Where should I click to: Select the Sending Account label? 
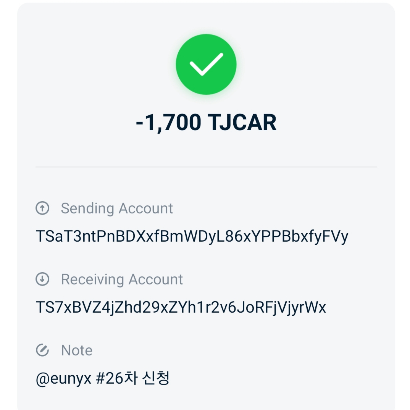117,208
